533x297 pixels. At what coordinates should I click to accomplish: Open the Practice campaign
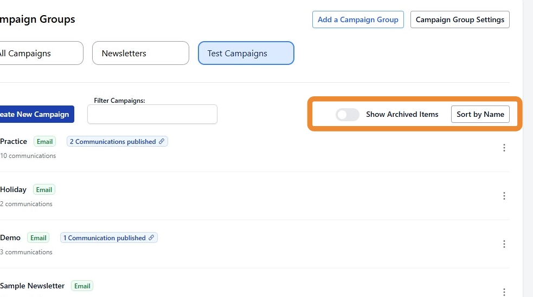coord(14,141)
